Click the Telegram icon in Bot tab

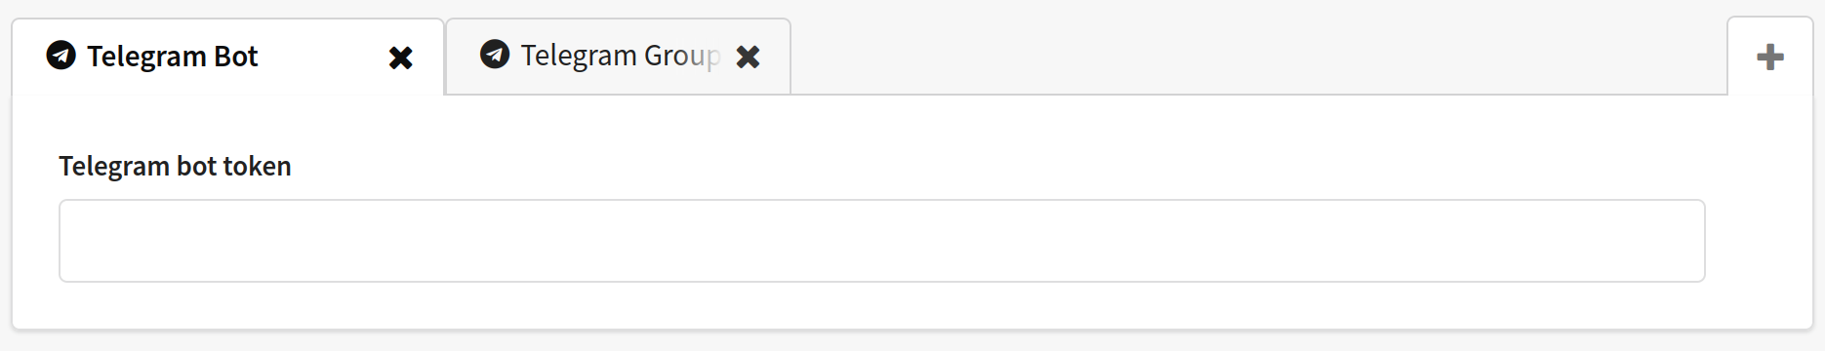[x=61, y=55]
